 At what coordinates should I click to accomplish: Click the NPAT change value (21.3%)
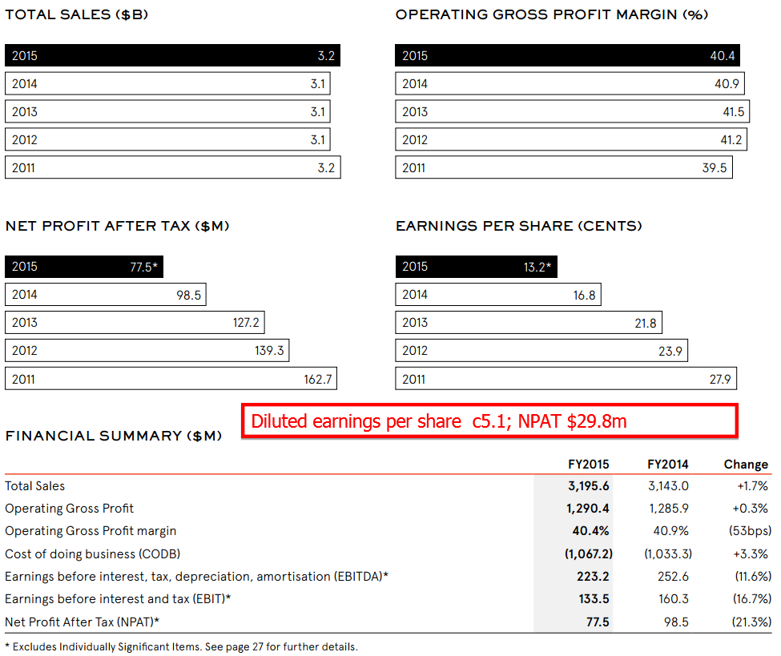[753, 622]
